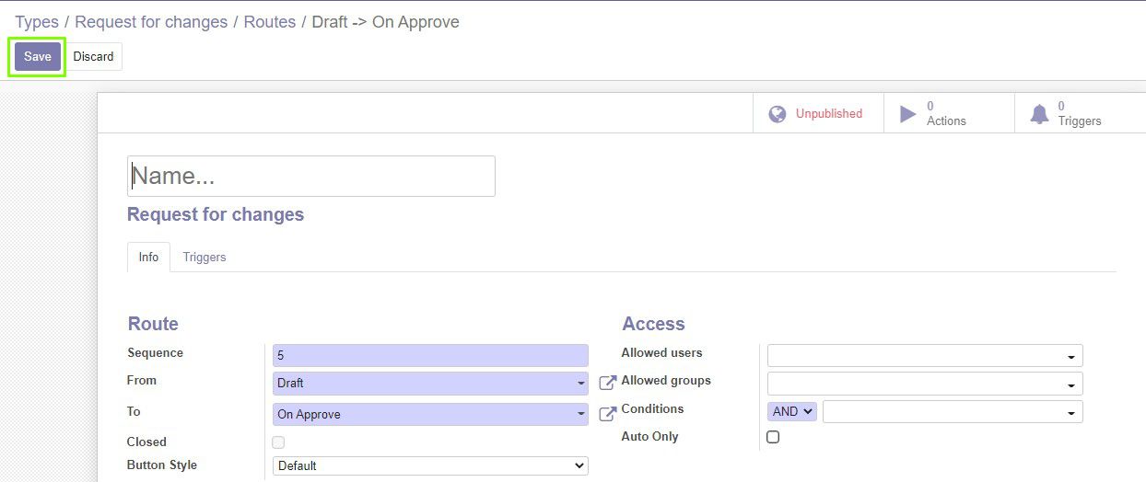Viewport: 1146px width, 482px height.
Task: Open external link icon beside To field
Action: pos(607,414)
